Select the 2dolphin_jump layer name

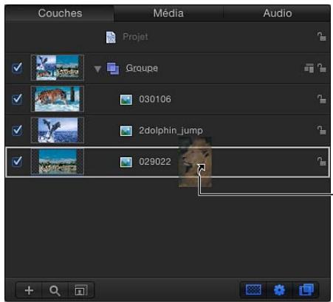(x=171, y=131)
